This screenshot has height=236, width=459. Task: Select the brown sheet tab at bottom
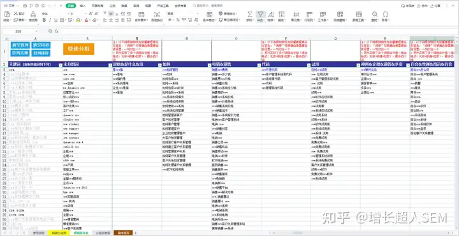[123, 233]
